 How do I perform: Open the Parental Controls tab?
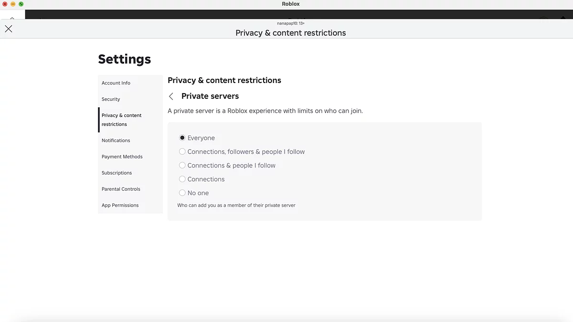121,189
